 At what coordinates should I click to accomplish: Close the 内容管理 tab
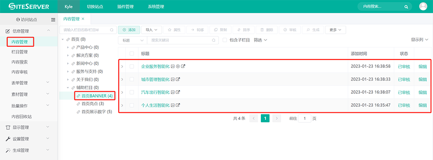(83, 19)
